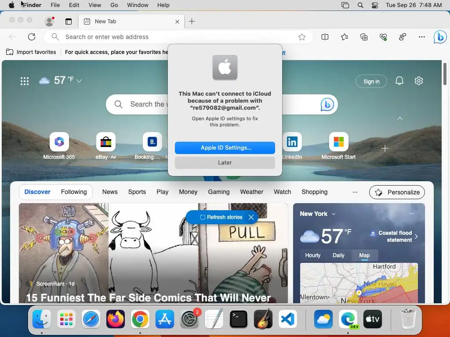The height and width of the screenshot is (337, 450).
Task: Select the Discover feed tab
Action: 37,192
